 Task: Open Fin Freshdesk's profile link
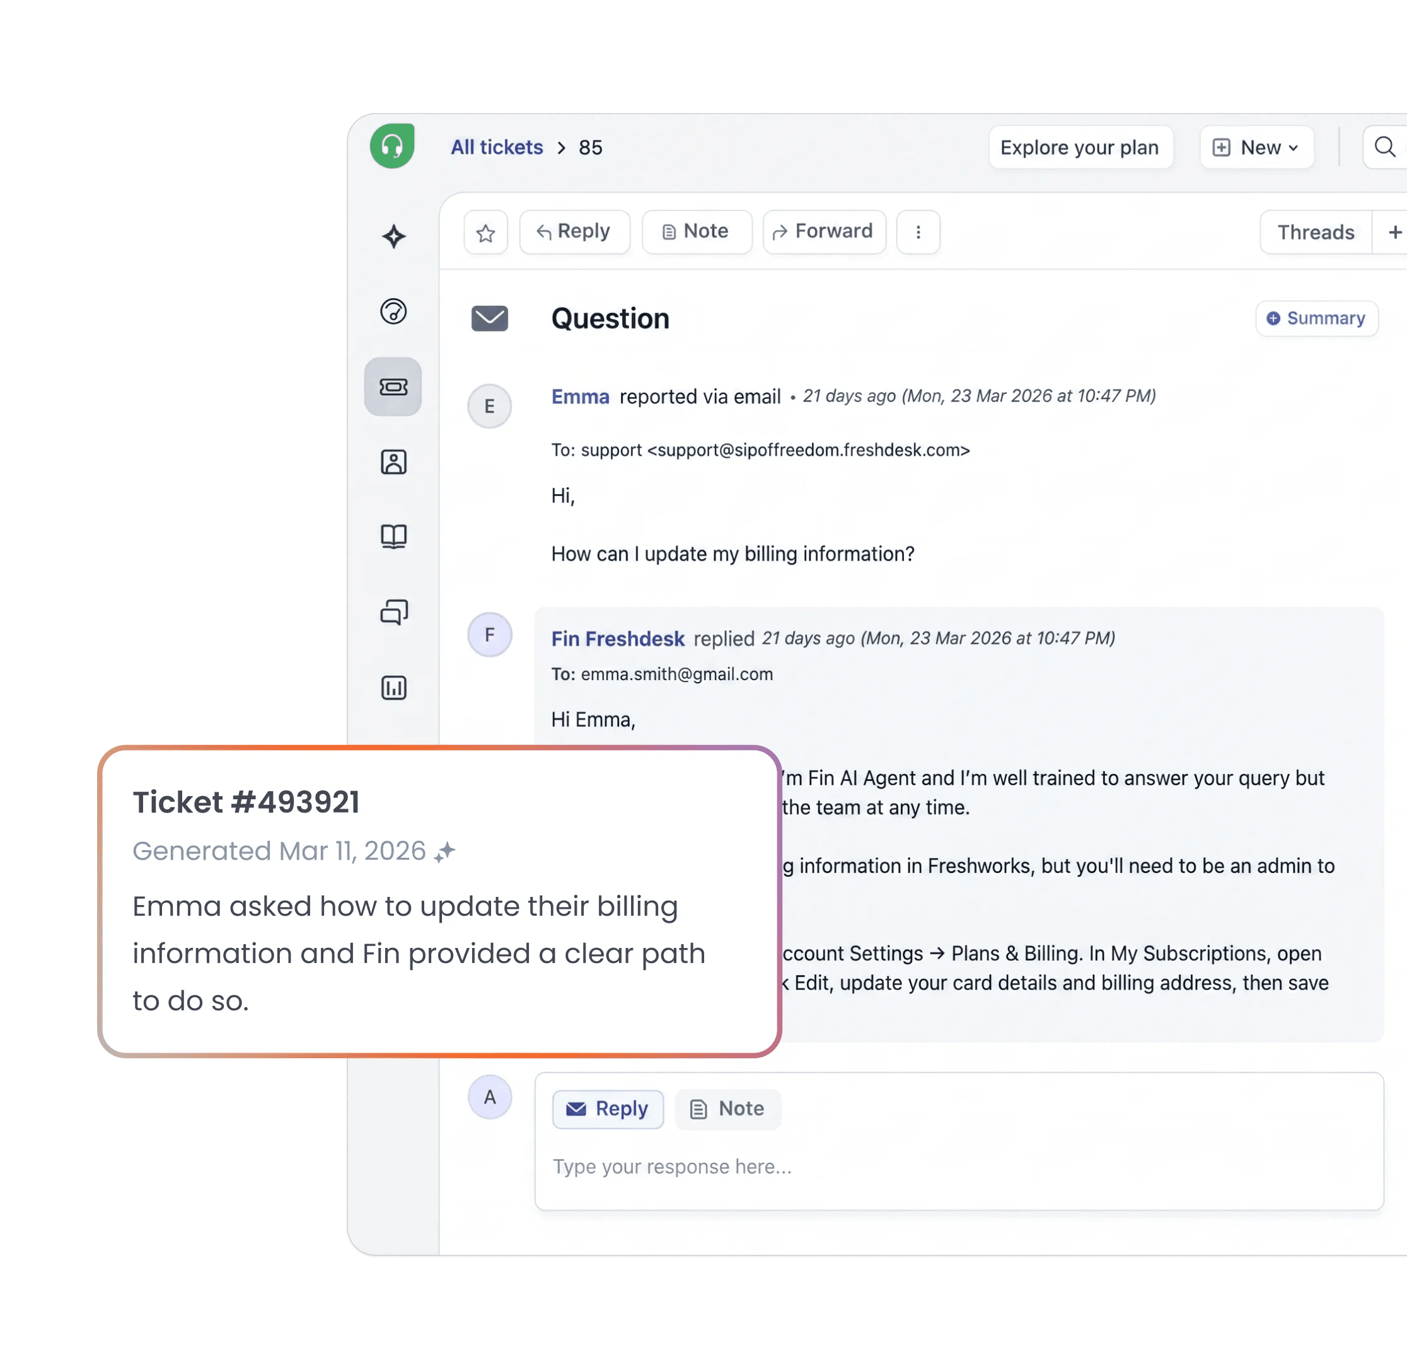618,639
